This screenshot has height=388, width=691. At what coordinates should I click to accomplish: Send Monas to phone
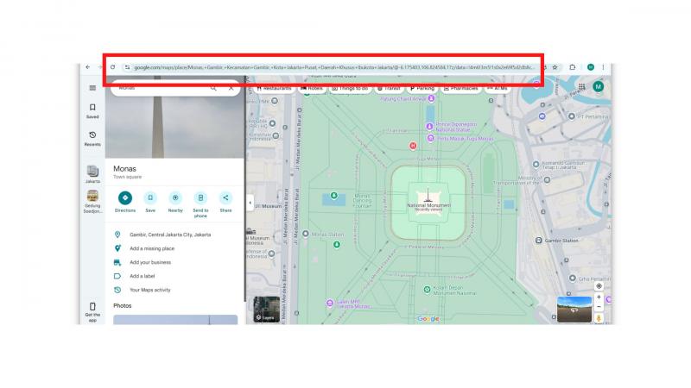point(200,198)
